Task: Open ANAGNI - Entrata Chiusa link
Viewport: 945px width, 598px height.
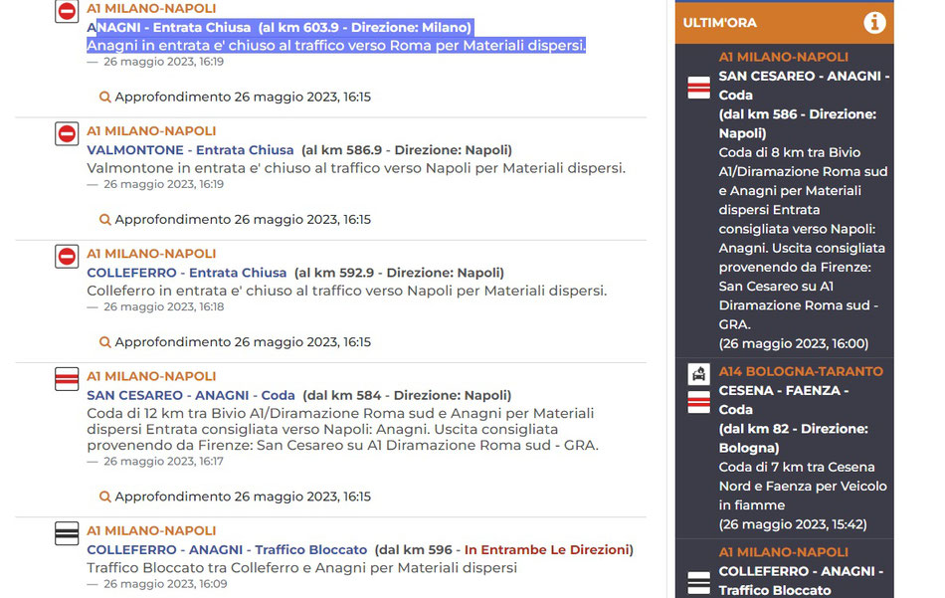Action: (x=169, y=27)
